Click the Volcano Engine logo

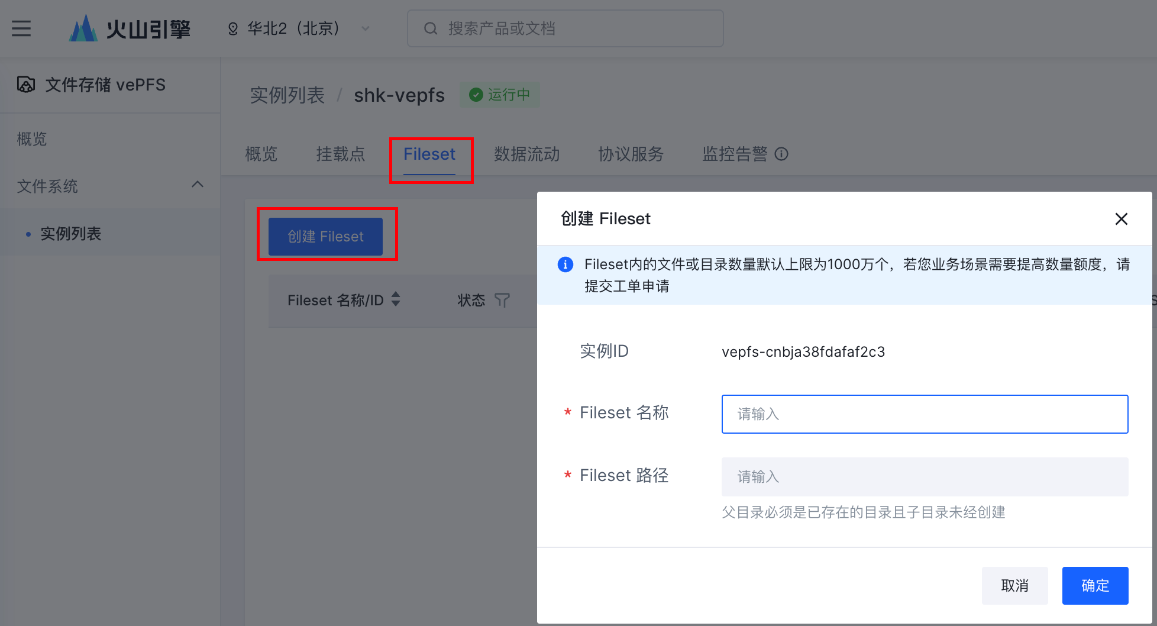click(x=130, y=28)
